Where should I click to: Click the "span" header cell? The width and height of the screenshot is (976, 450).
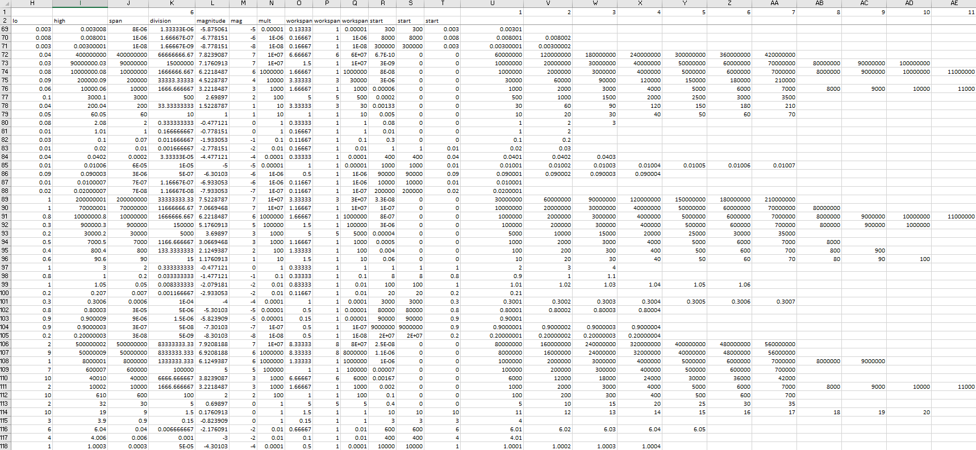(x=128, y=20)
